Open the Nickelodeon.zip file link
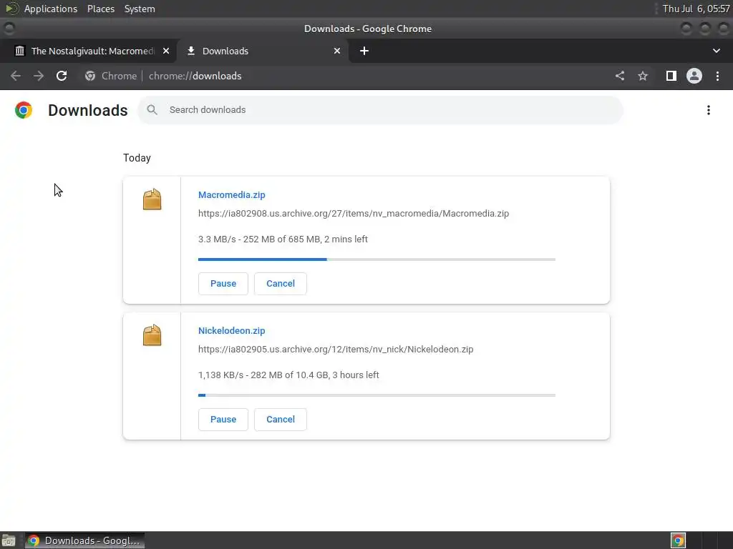Screen dimensions: 733x549 [231, 330]
